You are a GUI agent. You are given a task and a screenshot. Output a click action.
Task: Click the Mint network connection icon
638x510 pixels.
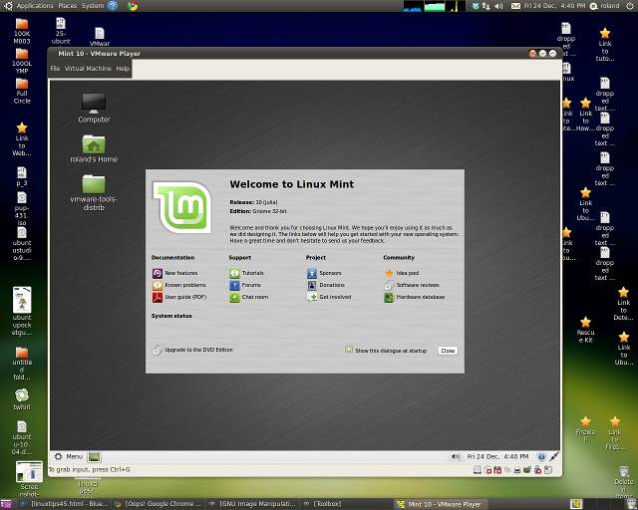(554, 457)
